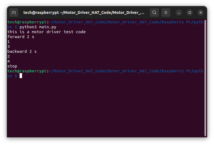Click the first green tech@raspberrypi prompt
The height and width of the screenshot is (145, 214).
coord(27,22)
